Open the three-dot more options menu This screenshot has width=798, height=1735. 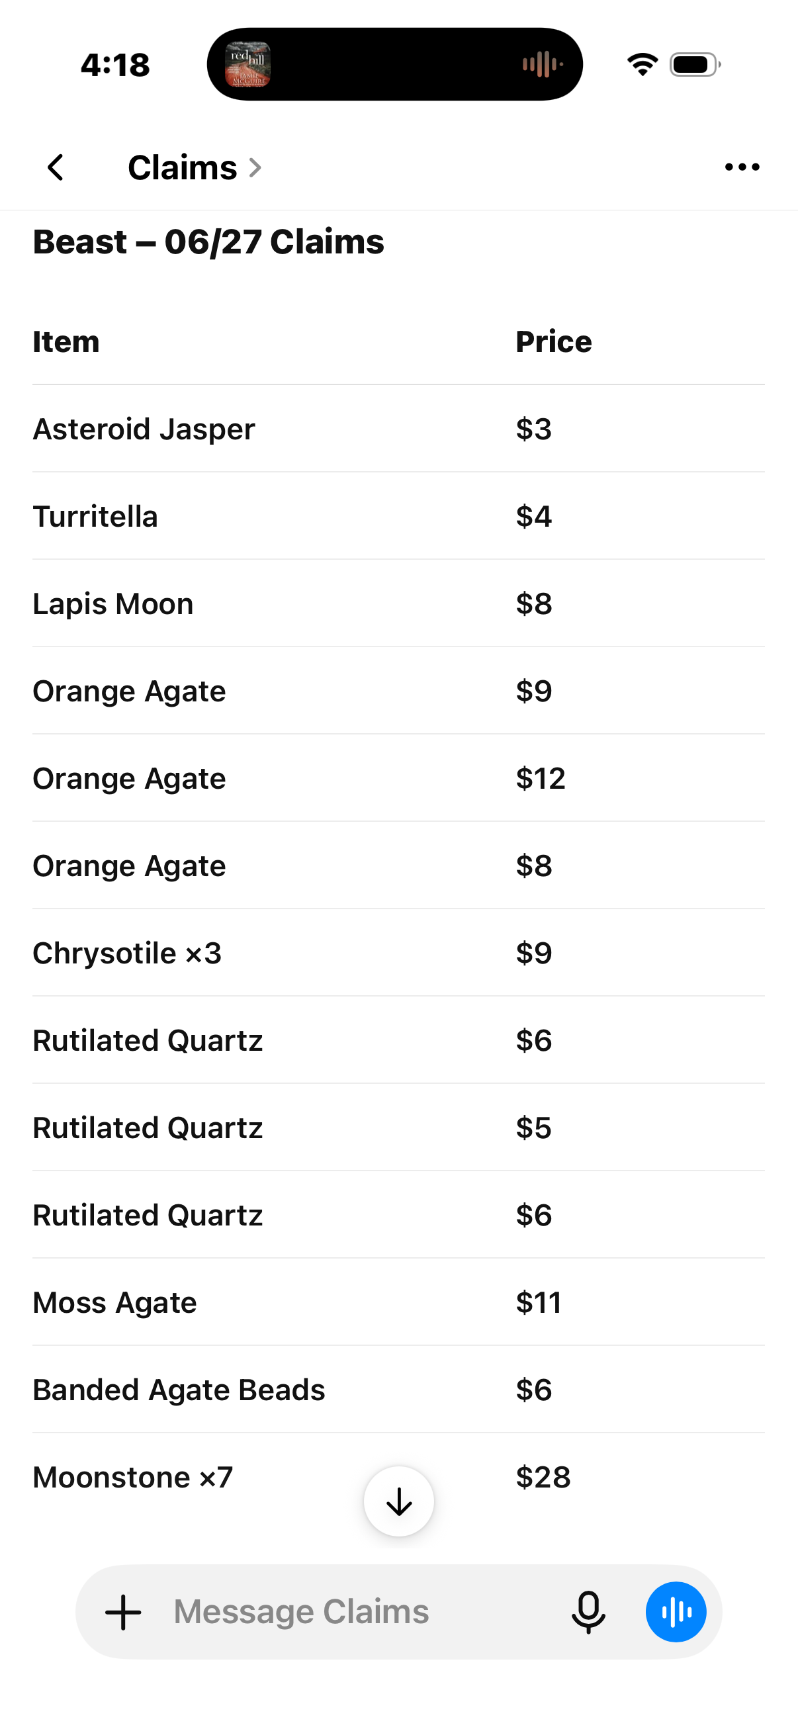(x=742, y=167)
